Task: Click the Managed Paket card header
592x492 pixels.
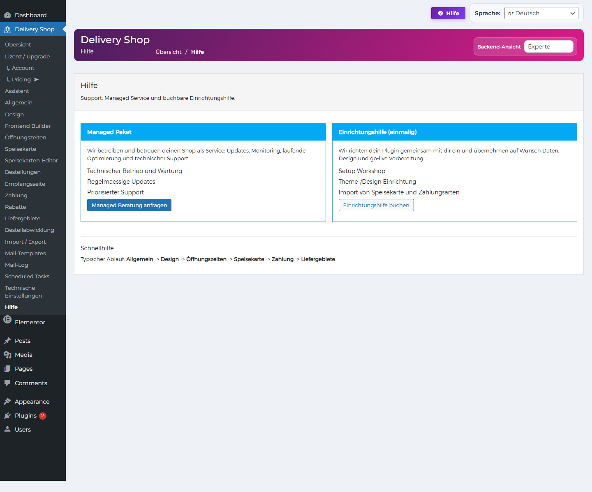Action: coord(203,132)
